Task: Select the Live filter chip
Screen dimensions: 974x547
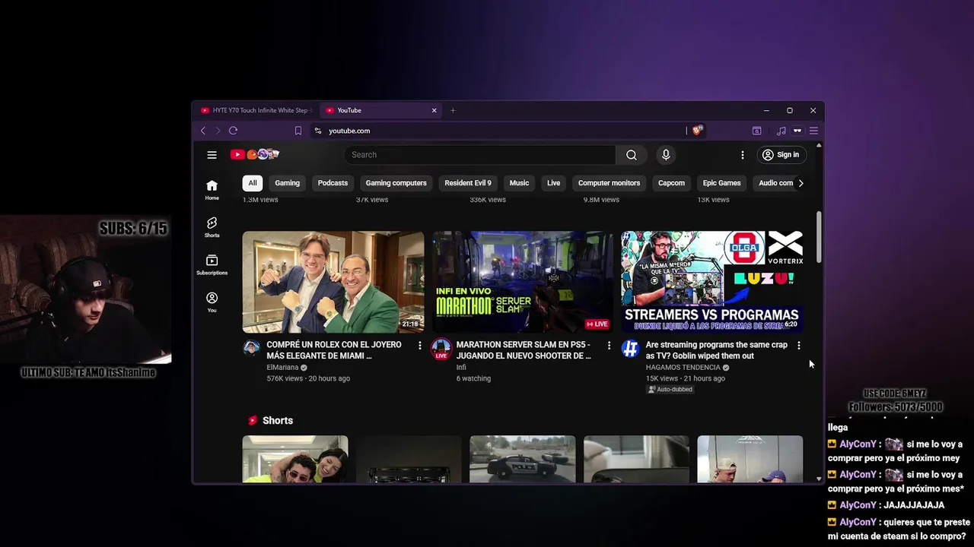Action: 553,183
